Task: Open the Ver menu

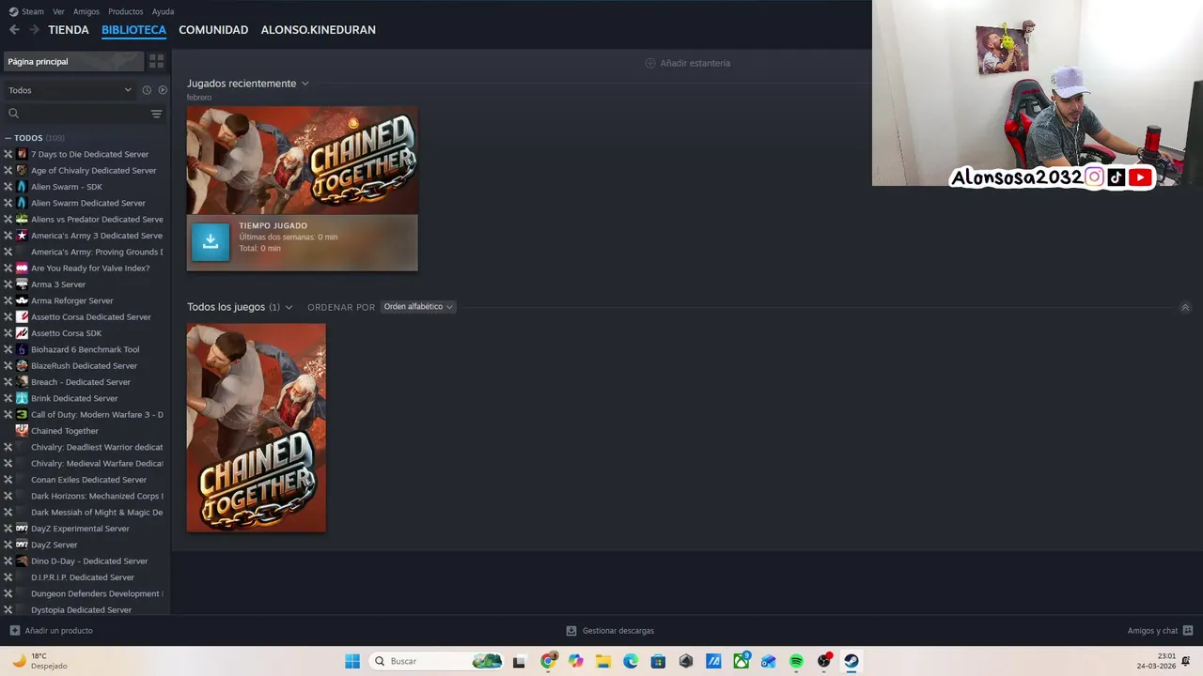Action: coord(58,11)
